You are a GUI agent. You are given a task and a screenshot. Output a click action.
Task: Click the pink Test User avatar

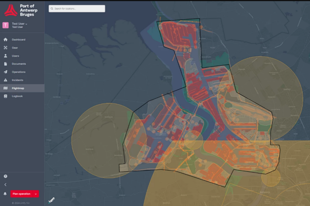pyautogui.click(x=6, y=25)
